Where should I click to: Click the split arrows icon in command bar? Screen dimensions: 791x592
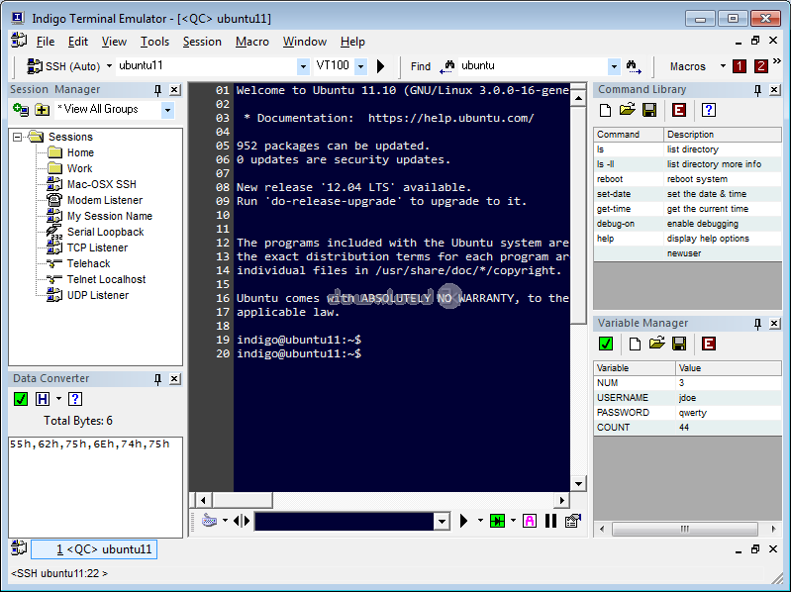click(x=242, y=521)
